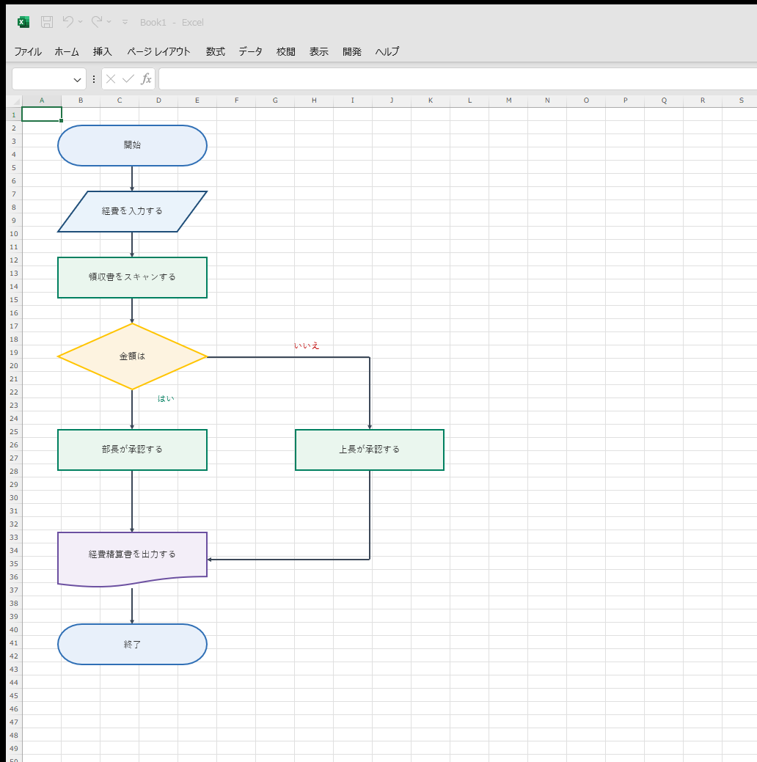
Task: Open the 表示 tab
Action: click(319, 51)
